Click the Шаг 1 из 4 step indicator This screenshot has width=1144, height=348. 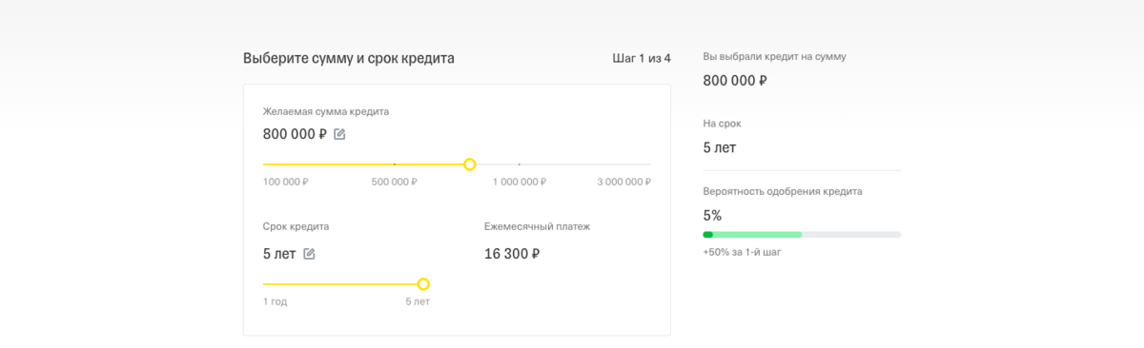pyautogui.click(x=641, y=58)
